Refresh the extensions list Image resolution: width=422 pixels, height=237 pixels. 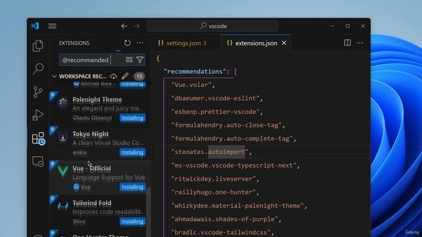click(x=127, y=43)
